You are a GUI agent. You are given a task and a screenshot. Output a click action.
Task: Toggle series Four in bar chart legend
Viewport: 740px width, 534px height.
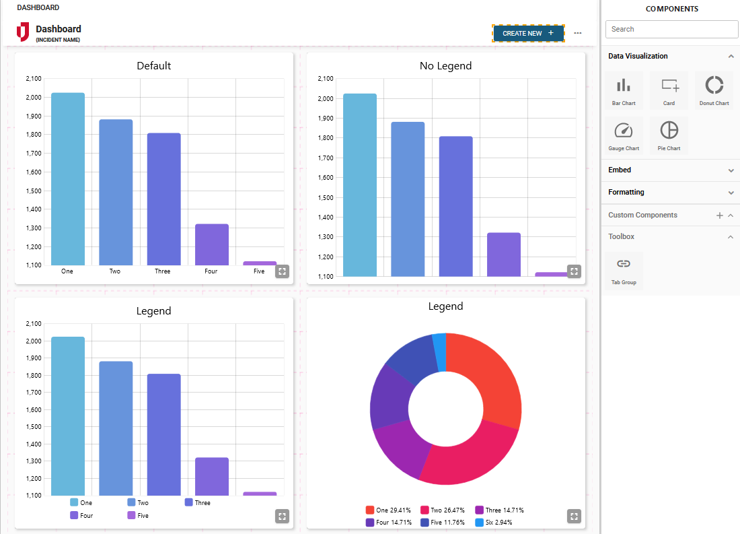[x=81, y=515]
